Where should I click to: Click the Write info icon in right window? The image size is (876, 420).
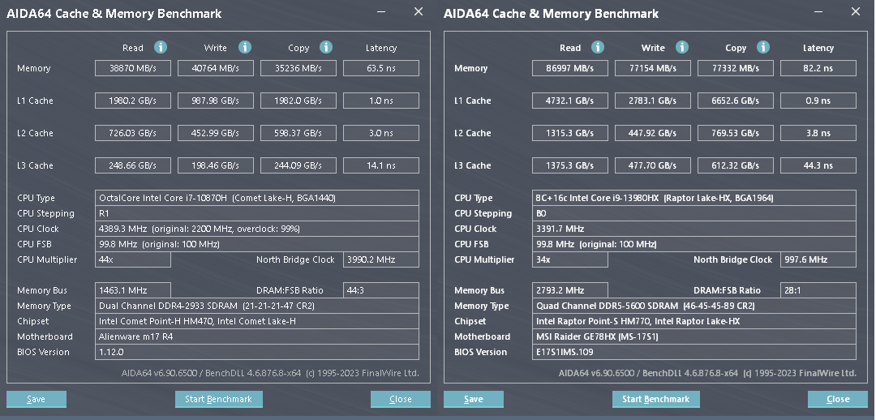tap(682, 48)
